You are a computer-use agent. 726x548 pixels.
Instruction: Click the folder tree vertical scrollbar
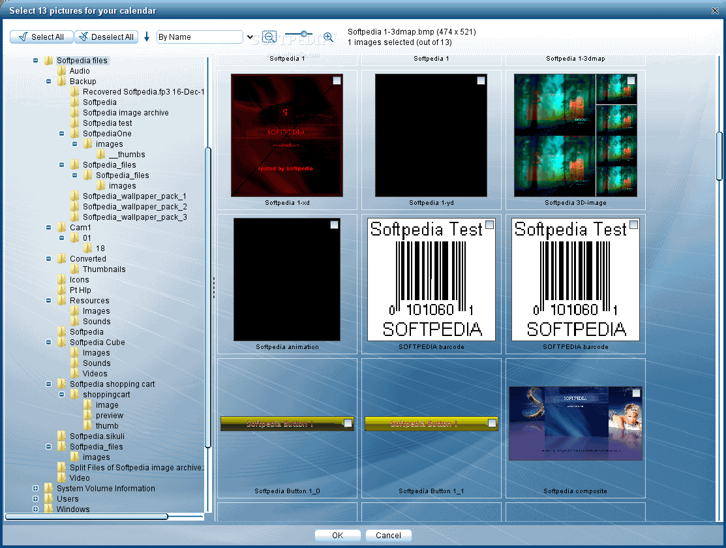[x=208, y=297]
